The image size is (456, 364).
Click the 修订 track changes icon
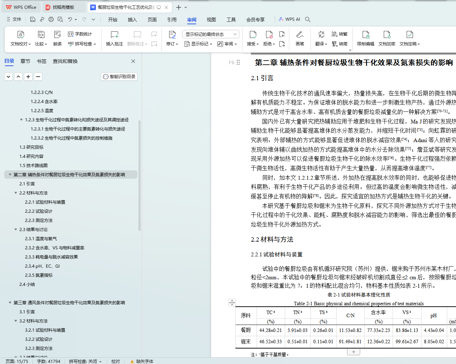(172, 34)
